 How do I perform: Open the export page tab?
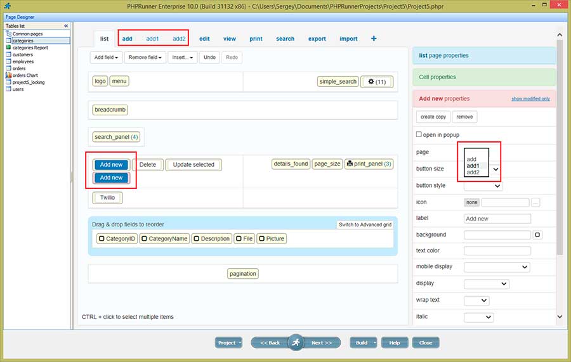[x=317, y=39]
